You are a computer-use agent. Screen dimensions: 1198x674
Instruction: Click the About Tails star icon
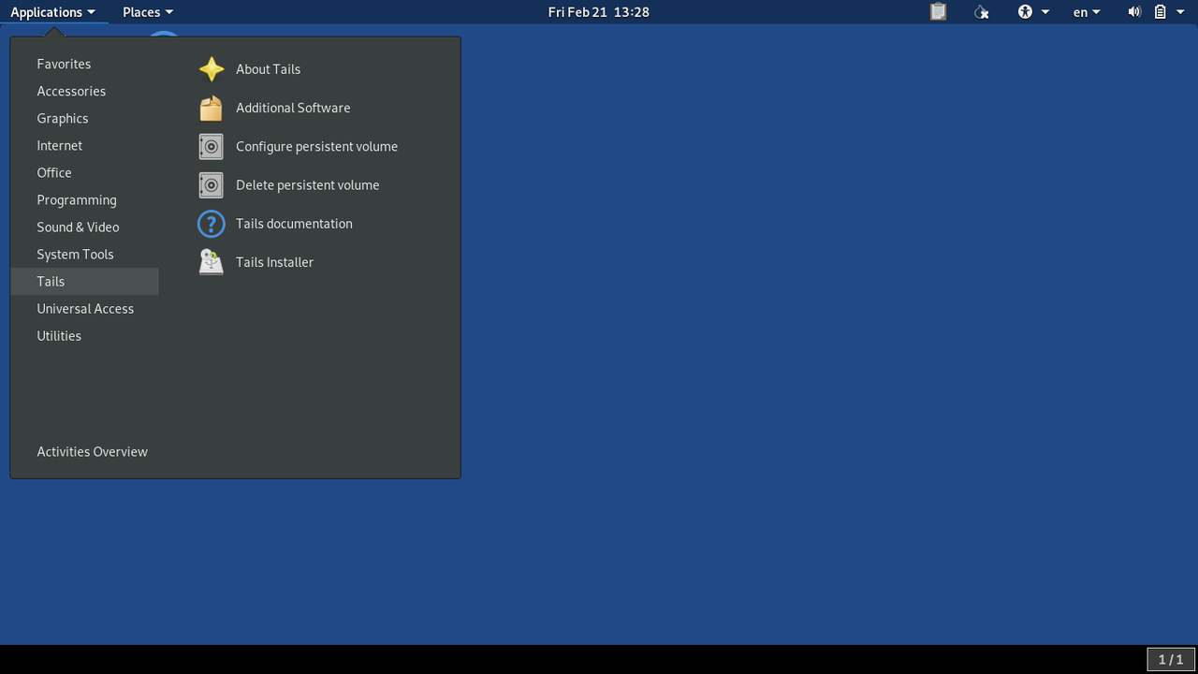(x=212, y=69)
